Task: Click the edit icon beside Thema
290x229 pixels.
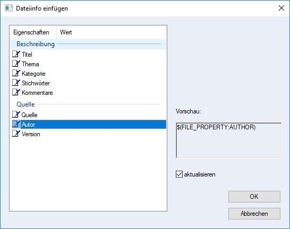Action: pyautogui.click(x=16, y=64)
